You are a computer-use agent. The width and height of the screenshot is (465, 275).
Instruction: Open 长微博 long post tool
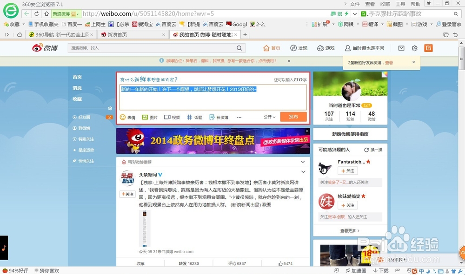pos(219,118)
